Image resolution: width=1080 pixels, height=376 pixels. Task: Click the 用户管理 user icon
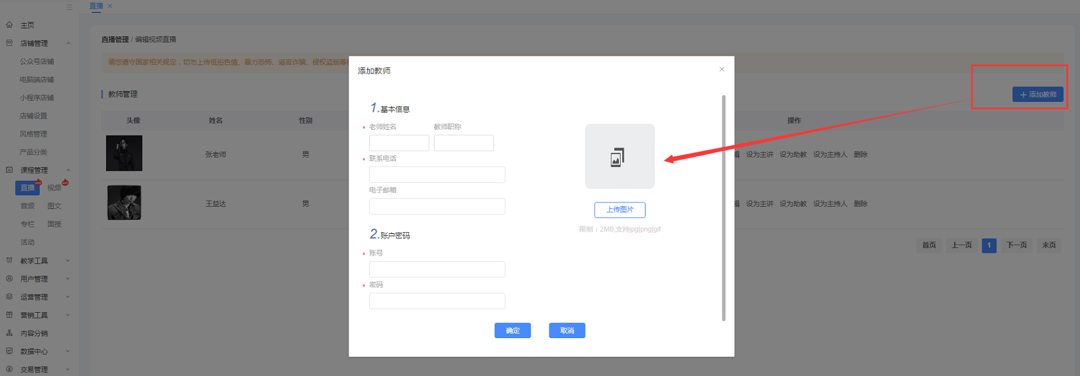9,278
